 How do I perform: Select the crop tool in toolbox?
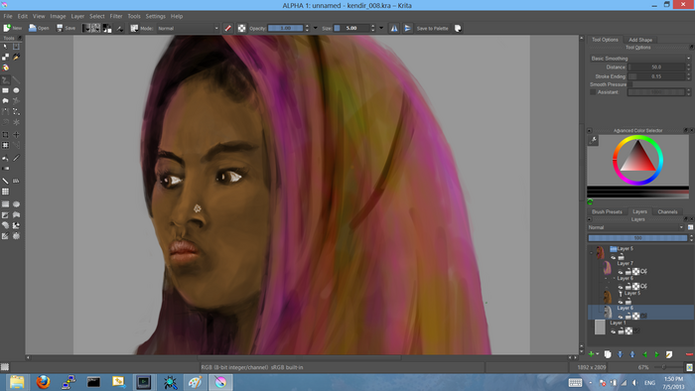[5, 135]
